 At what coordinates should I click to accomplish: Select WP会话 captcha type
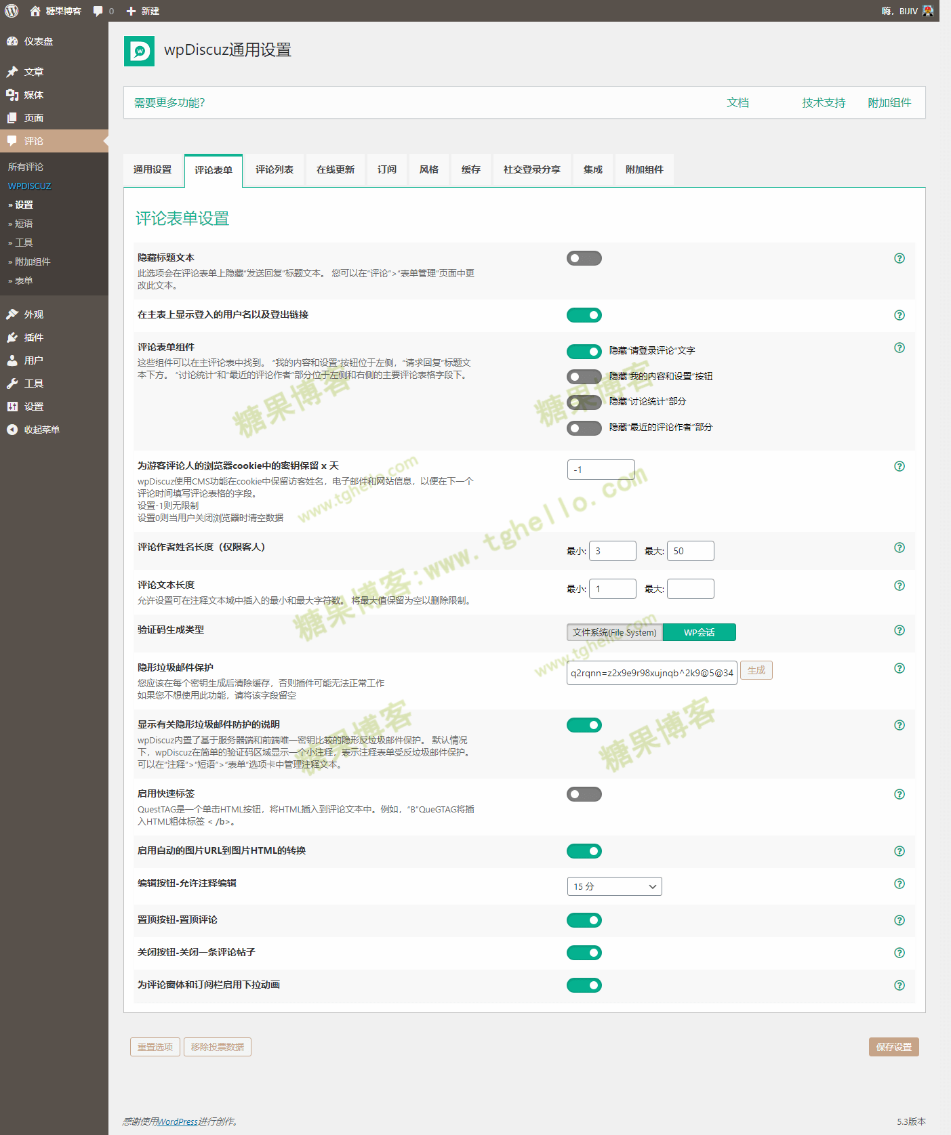[700, 632]
